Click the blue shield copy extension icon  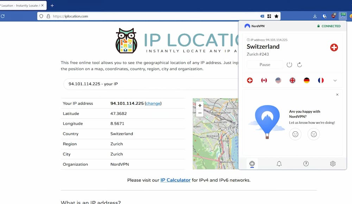pos(325,16)
